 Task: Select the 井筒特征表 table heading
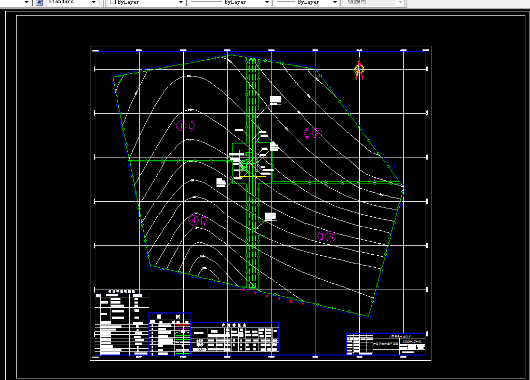coord(234,325)
